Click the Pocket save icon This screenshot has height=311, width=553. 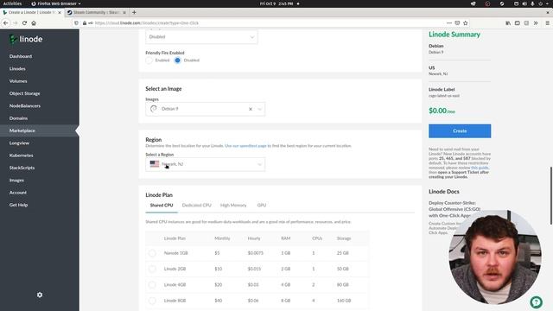click(457, 23)
